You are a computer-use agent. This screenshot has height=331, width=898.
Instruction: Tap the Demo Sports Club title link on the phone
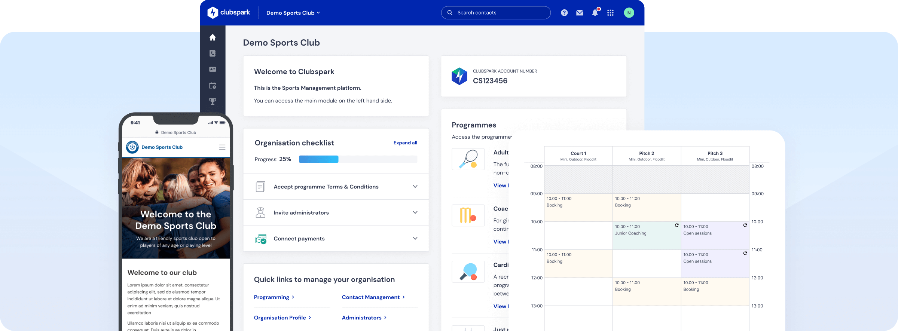(x=162, y=147)
